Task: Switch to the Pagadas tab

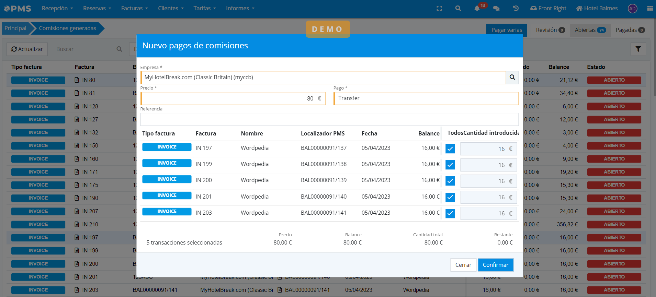Action: pos(630,30)
